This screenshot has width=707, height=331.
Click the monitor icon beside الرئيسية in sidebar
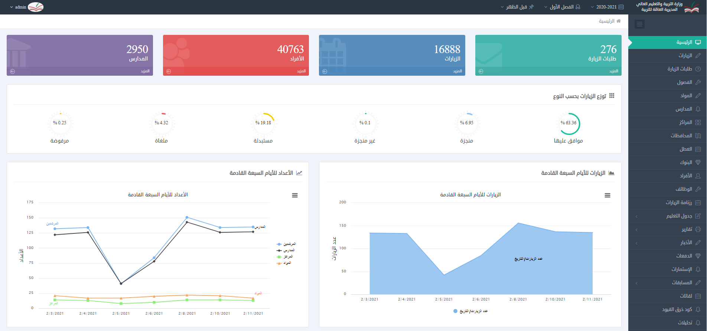698,42
